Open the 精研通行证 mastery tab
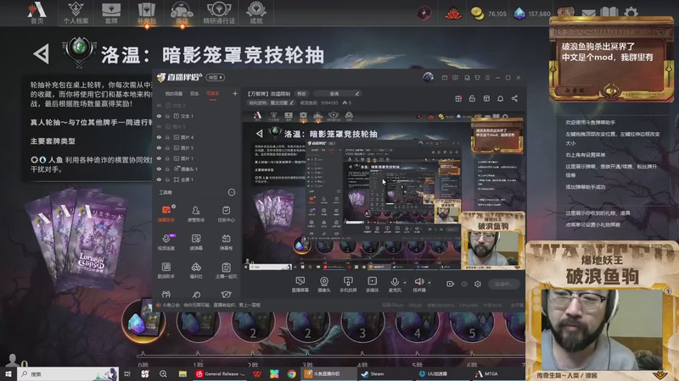Viewport: 679px width, 381px height. click(219, 13)
